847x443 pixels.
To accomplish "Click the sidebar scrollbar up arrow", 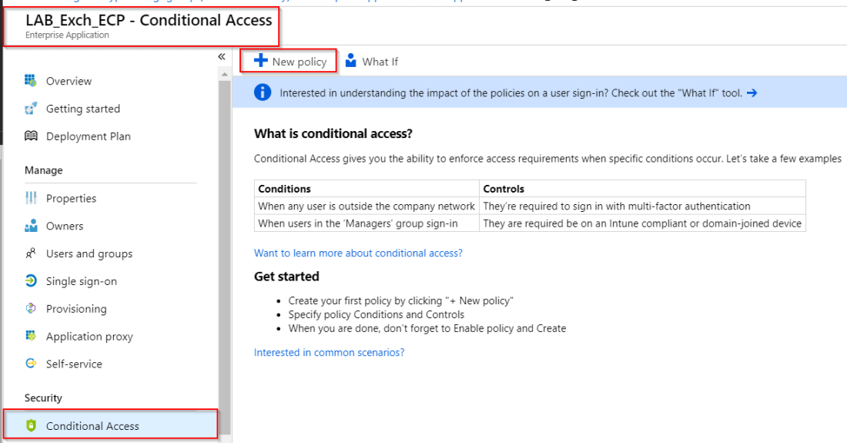I will (x=225, y=74).
